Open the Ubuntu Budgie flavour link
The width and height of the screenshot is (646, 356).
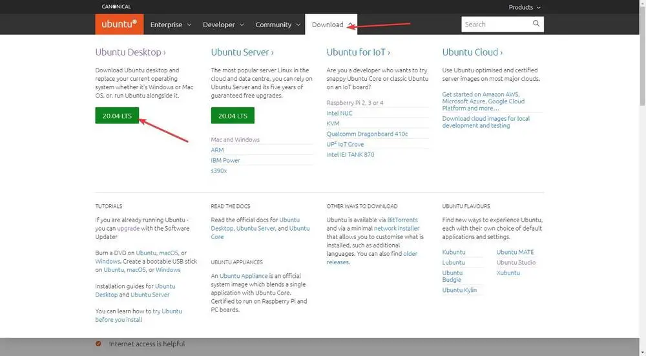(x=452, y=276)
